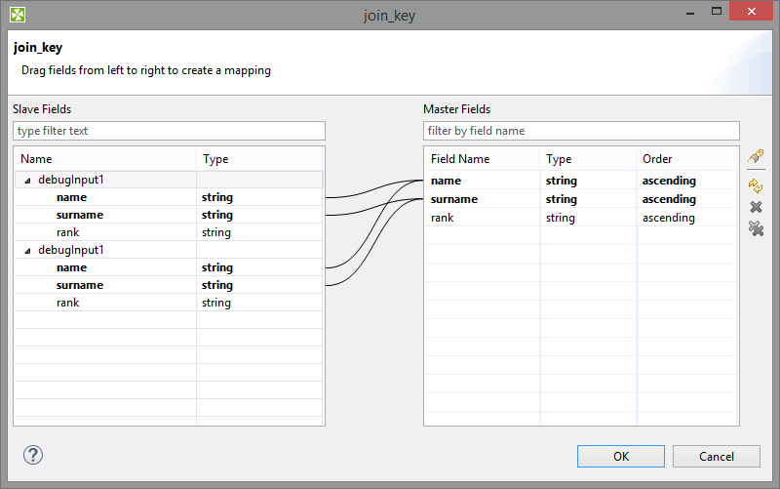
Task: Click the single gray X remove-mapping icon
Action: click(755, 207)
